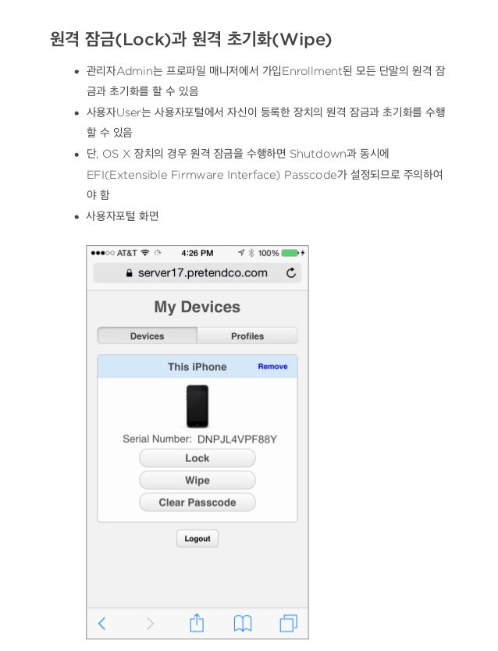The height and width of the screenshot is (651, 498).
Task: Tap the black iPhone device thumbnail
Action: click(x=197, y=406)
